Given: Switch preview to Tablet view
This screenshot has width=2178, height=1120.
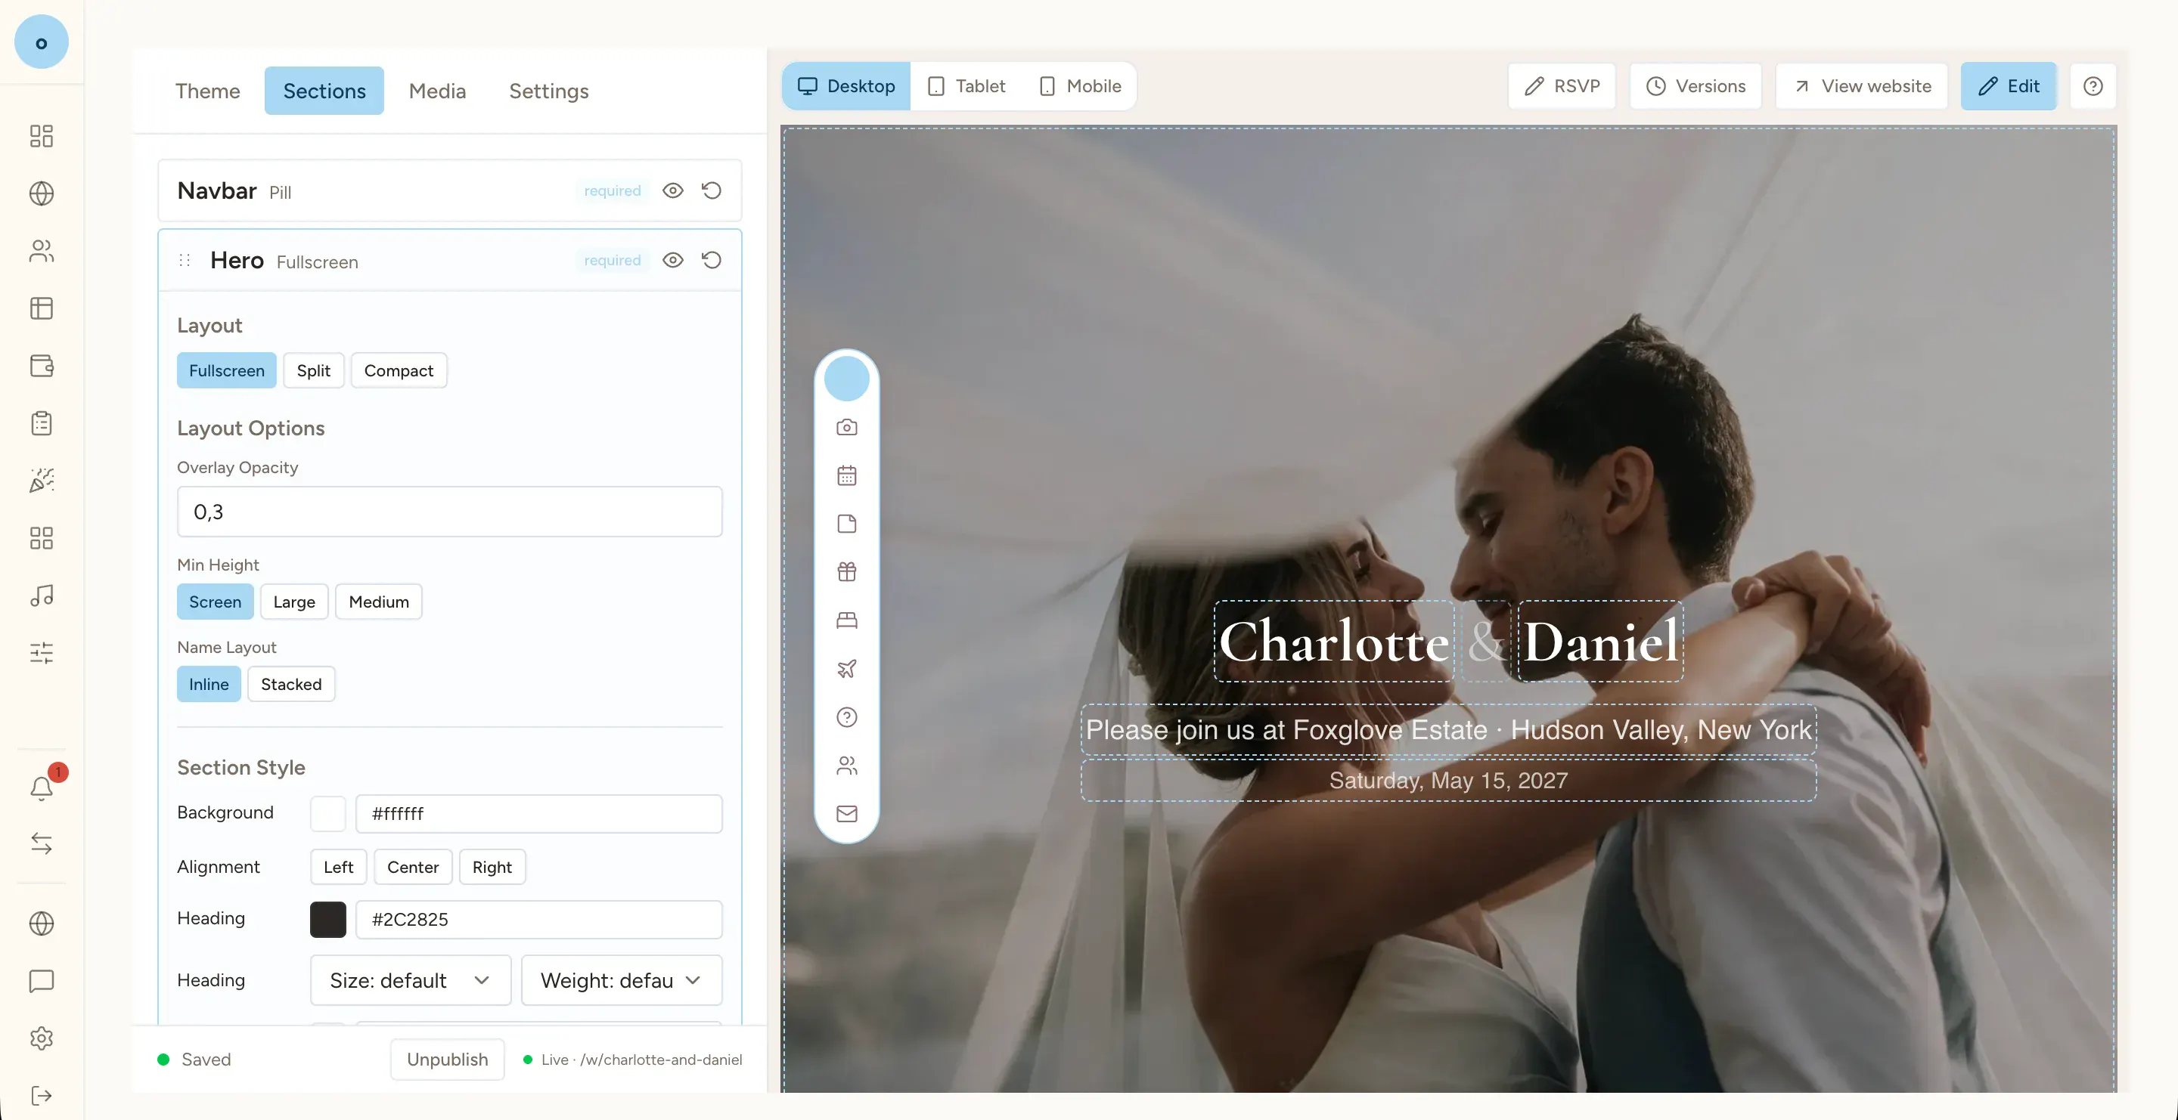Looking at the screenshot, I should [x=966, y=86].
